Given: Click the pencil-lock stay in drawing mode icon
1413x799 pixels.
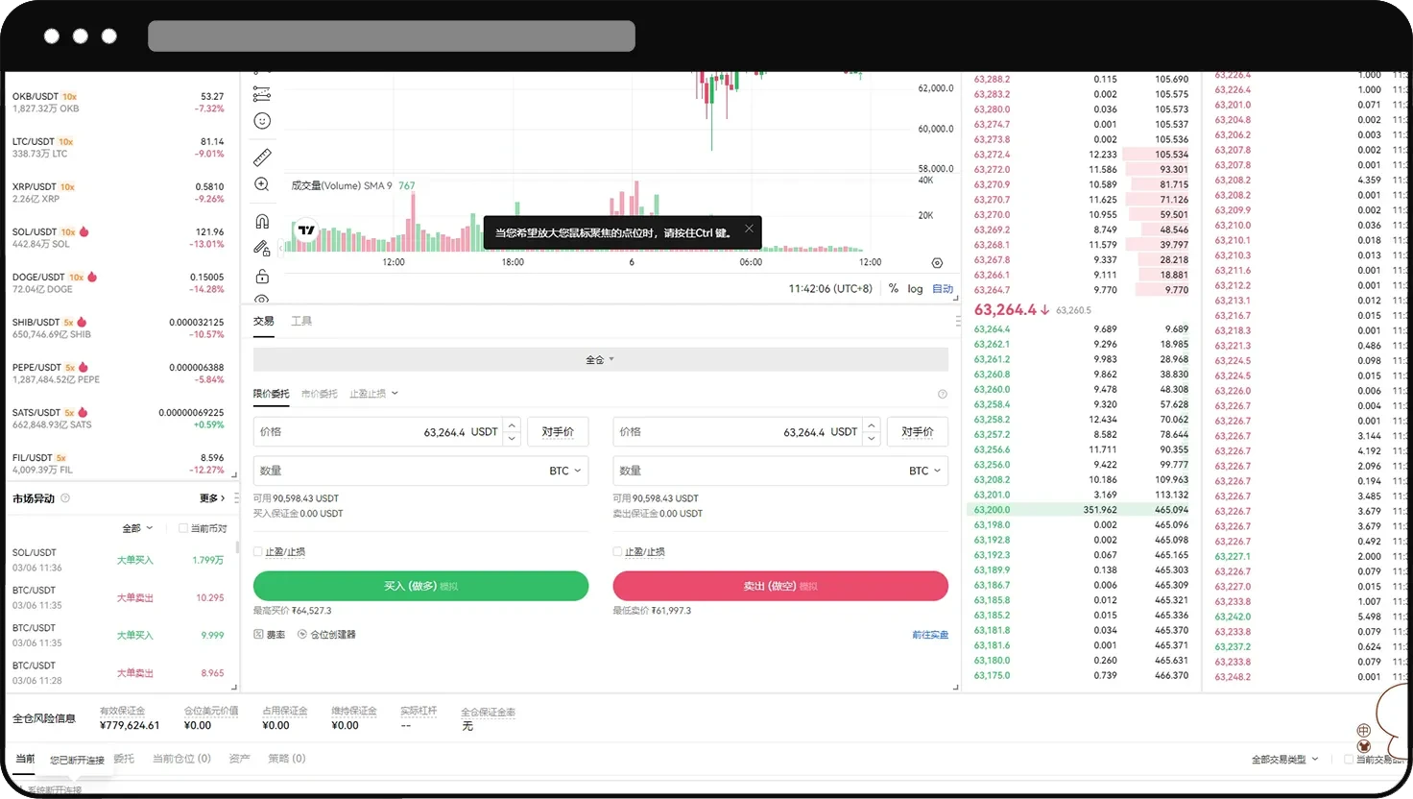Looking at the screenshot, I should (262, 249).
